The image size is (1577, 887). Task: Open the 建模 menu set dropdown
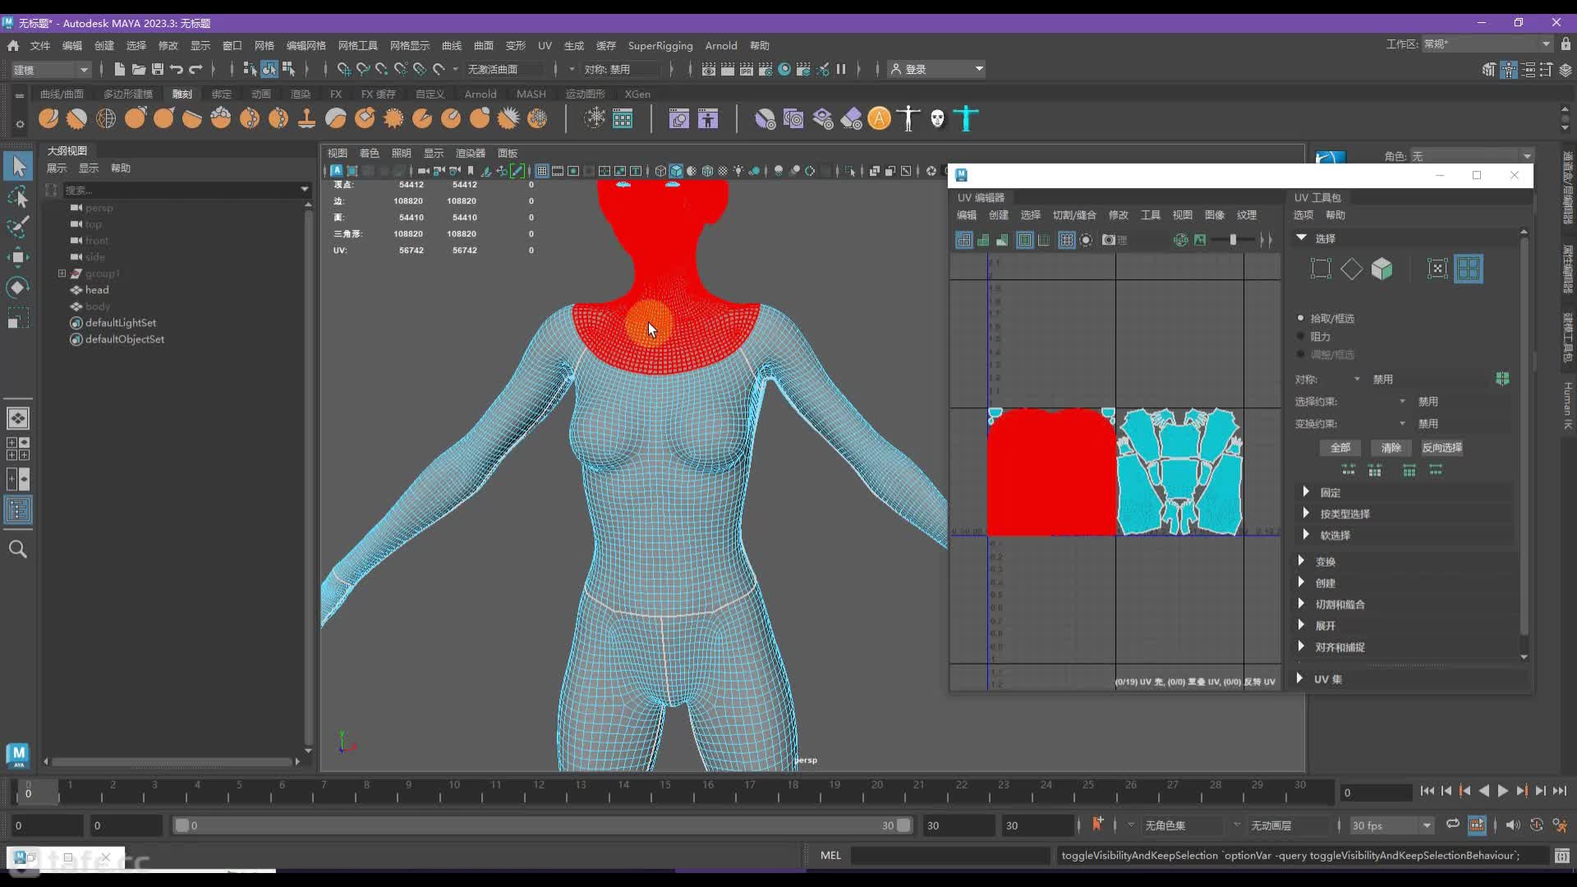coord(50,69)
